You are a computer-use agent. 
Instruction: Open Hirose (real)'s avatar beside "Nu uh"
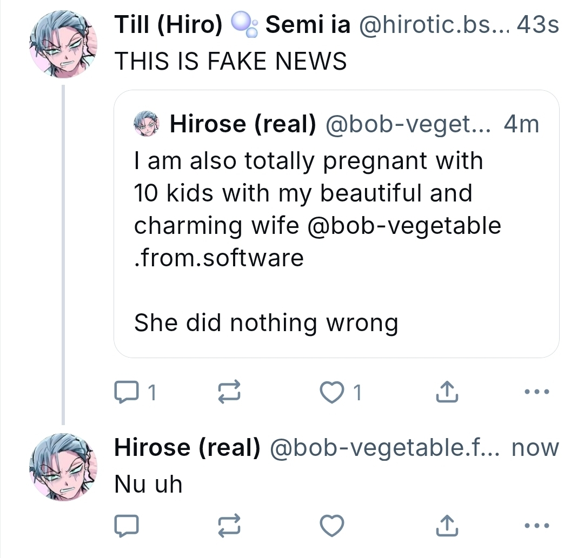click(x=64, y=467)
